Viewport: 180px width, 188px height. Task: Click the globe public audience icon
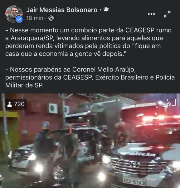pyautogui.click(x=51, y=18)
